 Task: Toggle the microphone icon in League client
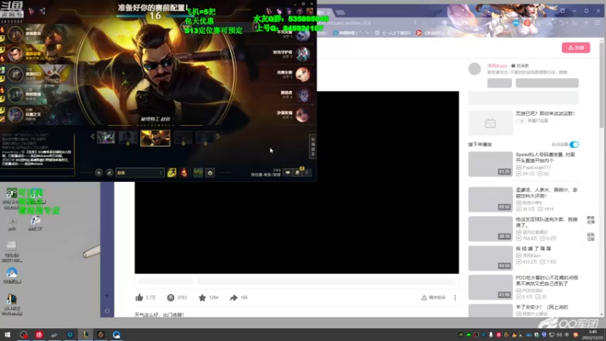point(307,173)
